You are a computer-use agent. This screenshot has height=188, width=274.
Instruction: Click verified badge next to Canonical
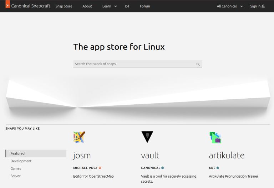point(163,168)
